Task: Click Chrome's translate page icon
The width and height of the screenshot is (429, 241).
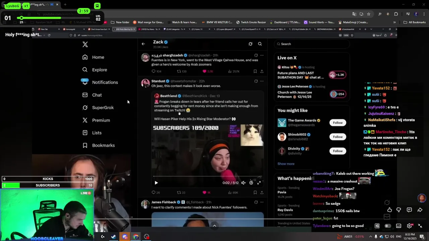Action: (354, 14)
